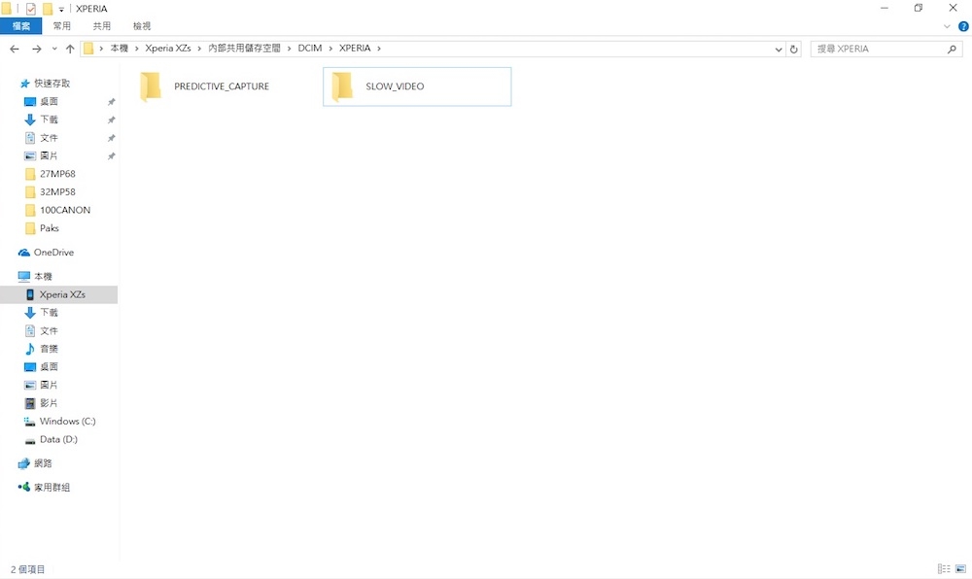Viewport: 972px width, 579px height.
Task: Expand the chevron after DCIM breadcrumb
Action: coord(331,49)
